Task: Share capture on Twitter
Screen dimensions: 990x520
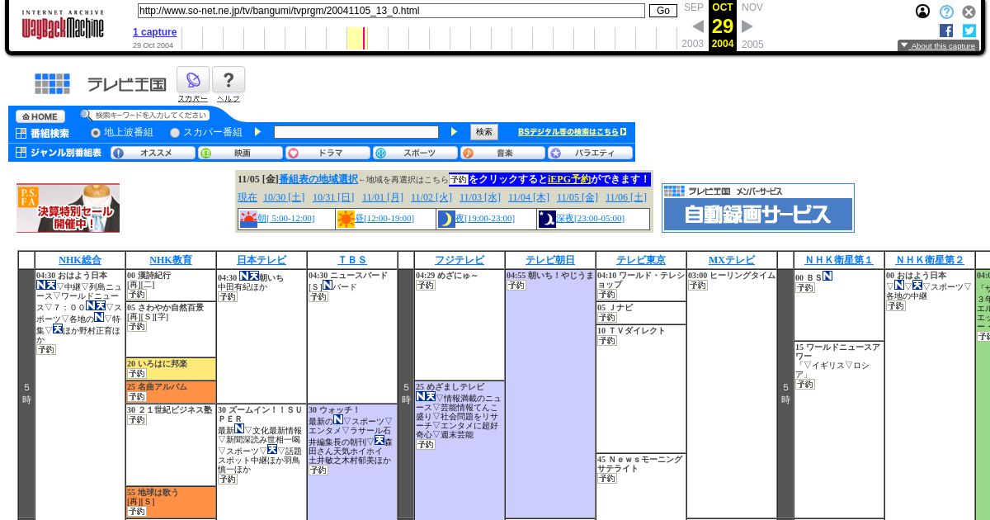Action: click(x=969, y=31)
